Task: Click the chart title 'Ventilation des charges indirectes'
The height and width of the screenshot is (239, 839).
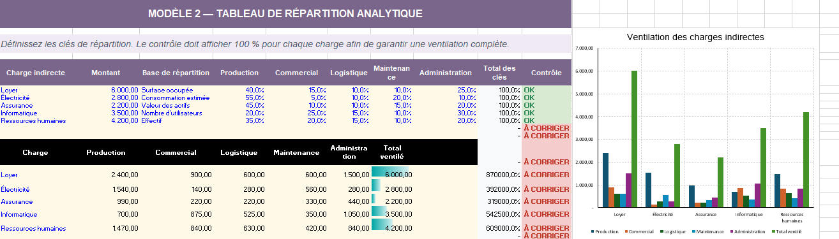Action: (x=695, y=37)
